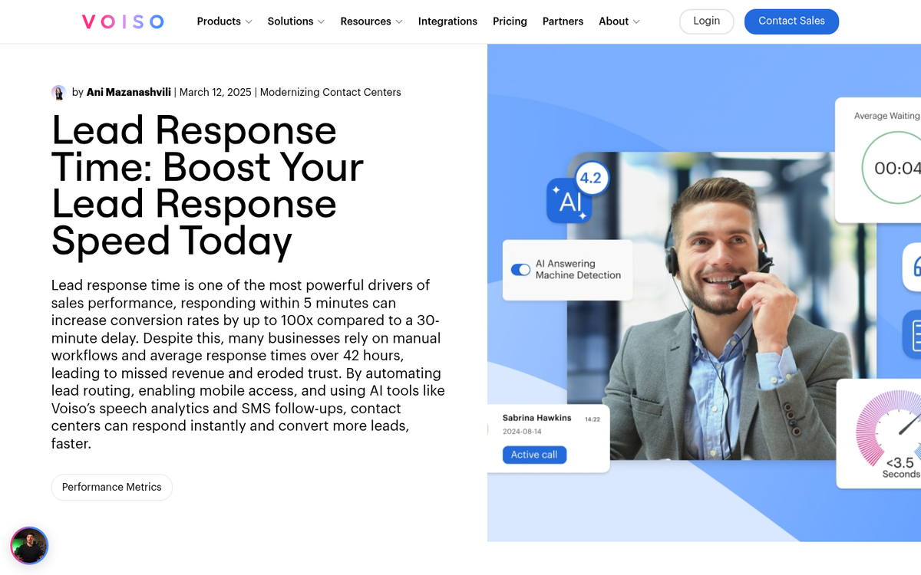Screen dimensions: 921x575
Task: Select the Sabrina Hawkins call card
Action: pos(546,437)
